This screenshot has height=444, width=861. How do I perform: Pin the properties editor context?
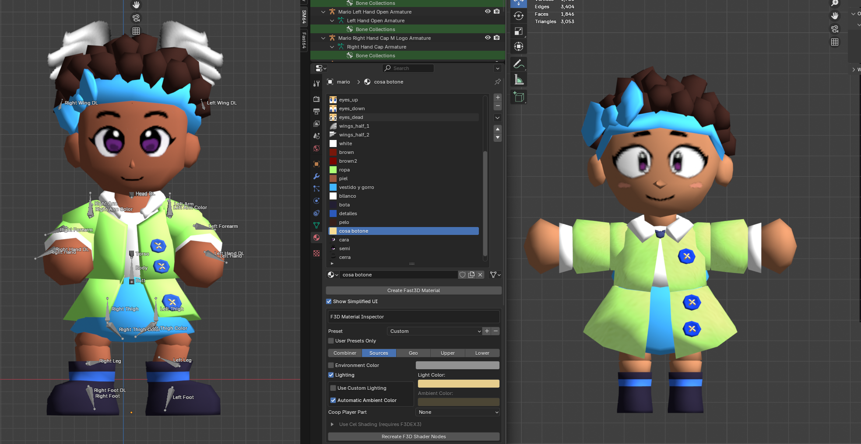(497, 82)
